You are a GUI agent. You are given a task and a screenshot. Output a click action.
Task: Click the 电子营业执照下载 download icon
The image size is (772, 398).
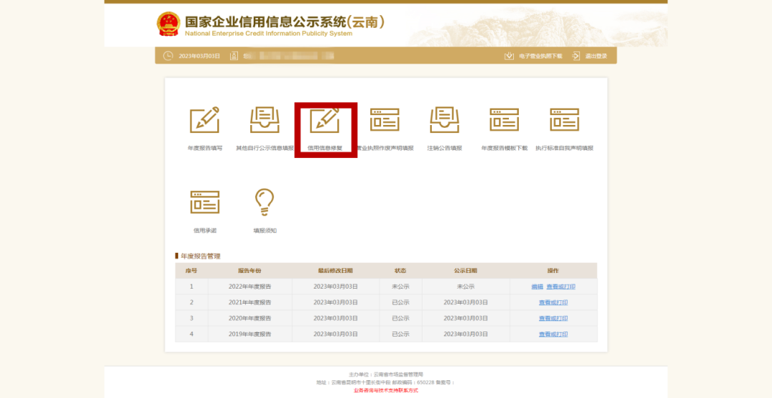(x=509, y=56)
